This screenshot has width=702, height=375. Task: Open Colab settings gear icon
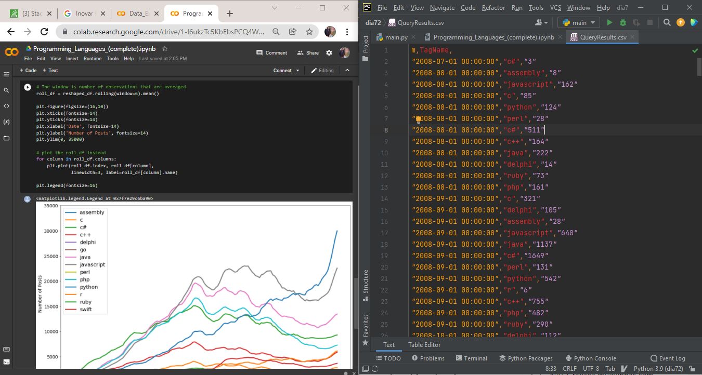click(329, 52)
